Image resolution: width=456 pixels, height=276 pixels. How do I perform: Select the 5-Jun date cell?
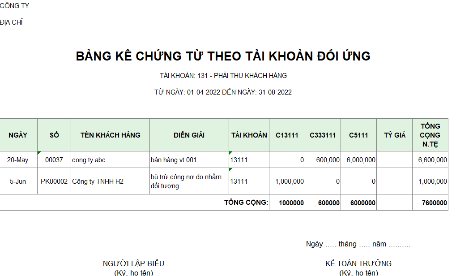pyautogui.click(x=18, y=181)
